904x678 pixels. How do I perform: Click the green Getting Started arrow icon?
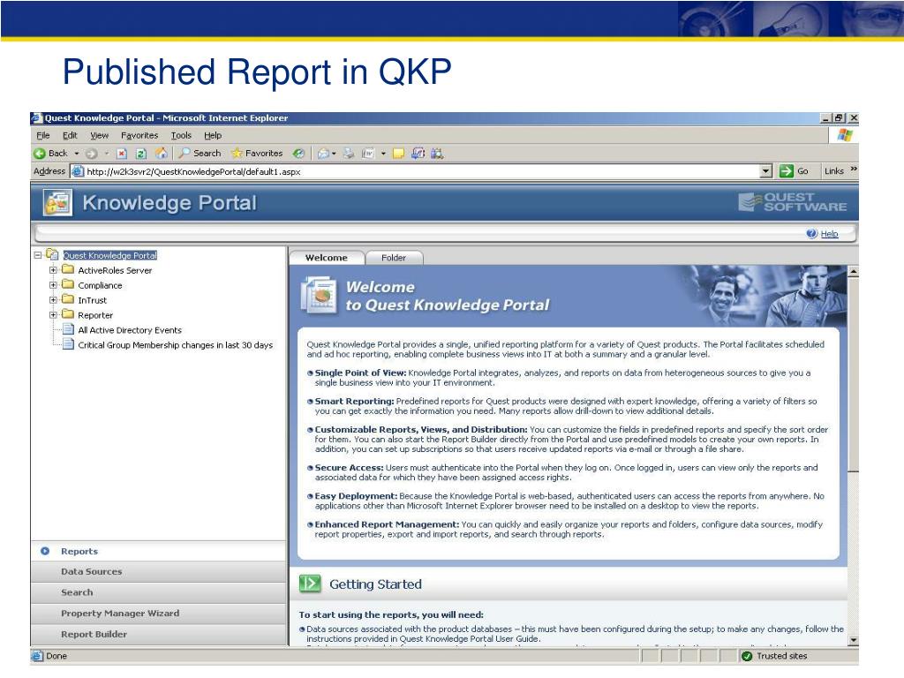click(310, 584)
